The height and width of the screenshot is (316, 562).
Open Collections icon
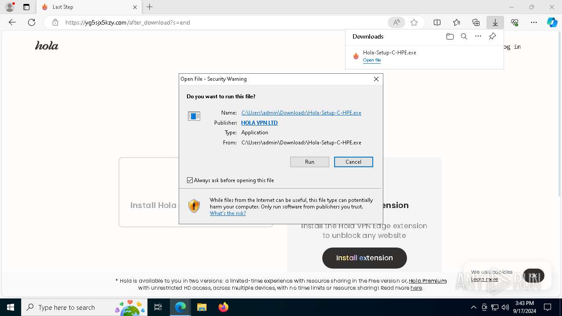click(x=476, y=22)
